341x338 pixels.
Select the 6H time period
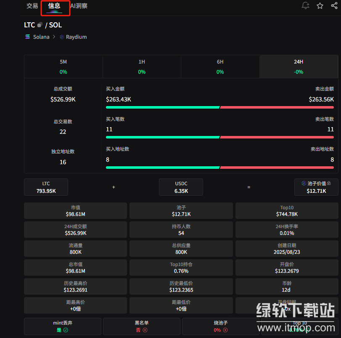[x=220, y=67]
